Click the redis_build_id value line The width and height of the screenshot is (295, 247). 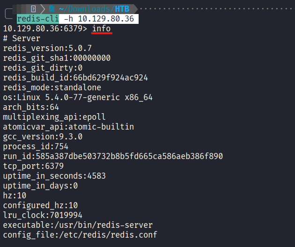[x=75, y=78]
